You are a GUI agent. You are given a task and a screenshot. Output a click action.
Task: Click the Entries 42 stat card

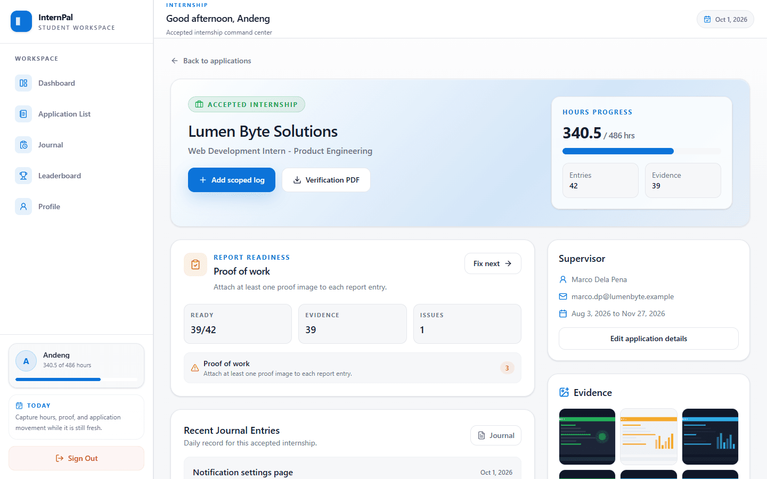pos(600,180)
